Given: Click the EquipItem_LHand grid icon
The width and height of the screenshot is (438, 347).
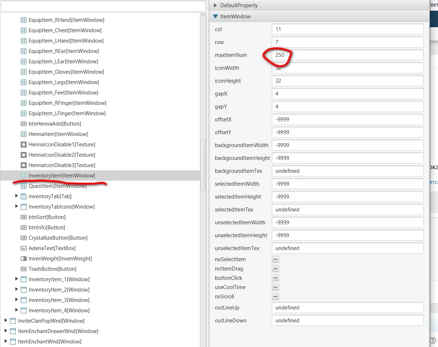Looking at the screenshot, I should coord(24,41).
